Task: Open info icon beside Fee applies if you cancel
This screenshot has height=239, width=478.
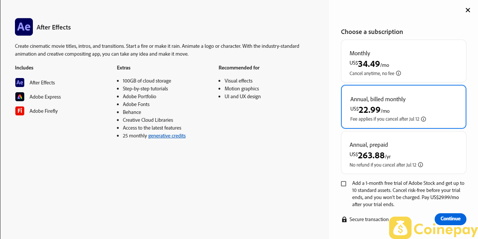Action: click(x=423, y=119)
